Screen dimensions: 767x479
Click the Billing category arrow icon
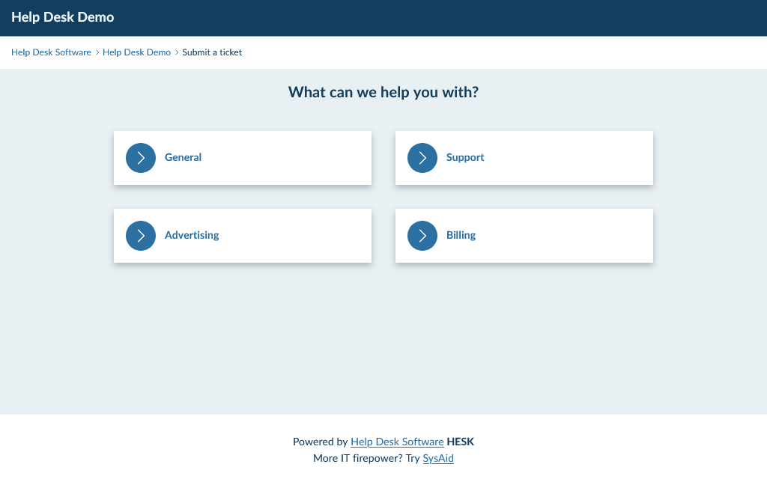[422, 236]
